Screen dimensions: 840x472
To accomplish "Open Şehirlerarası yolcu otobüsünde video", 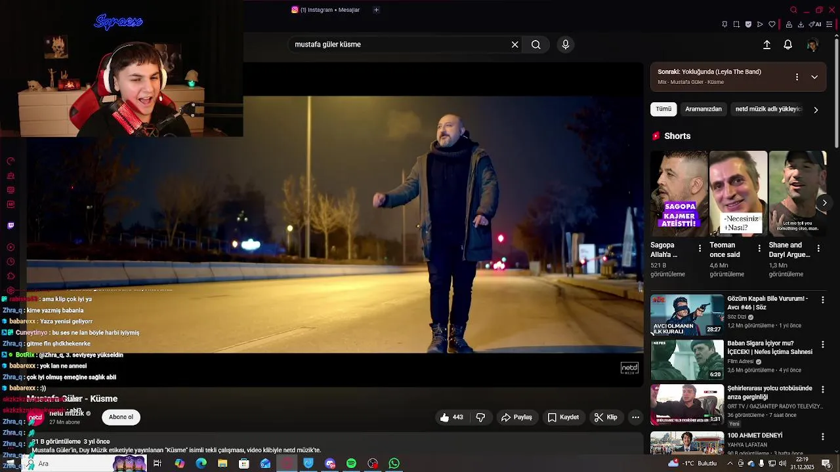I will pyautogui.click(x=687, y=404).
